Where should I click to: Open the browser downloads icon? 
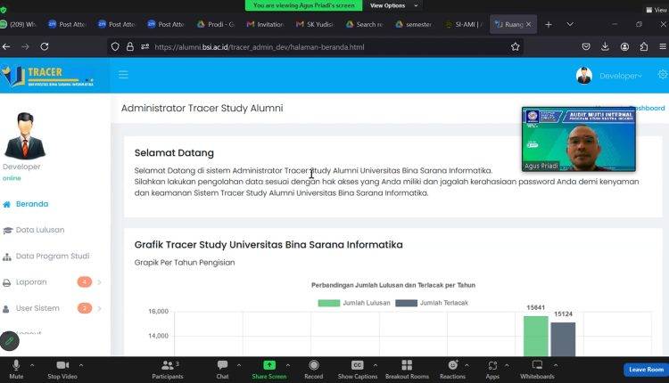tap(605, 47)
